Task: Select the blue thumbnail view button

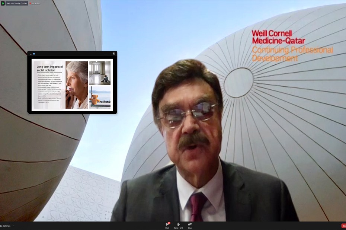Action: click(x=34, y=54)
